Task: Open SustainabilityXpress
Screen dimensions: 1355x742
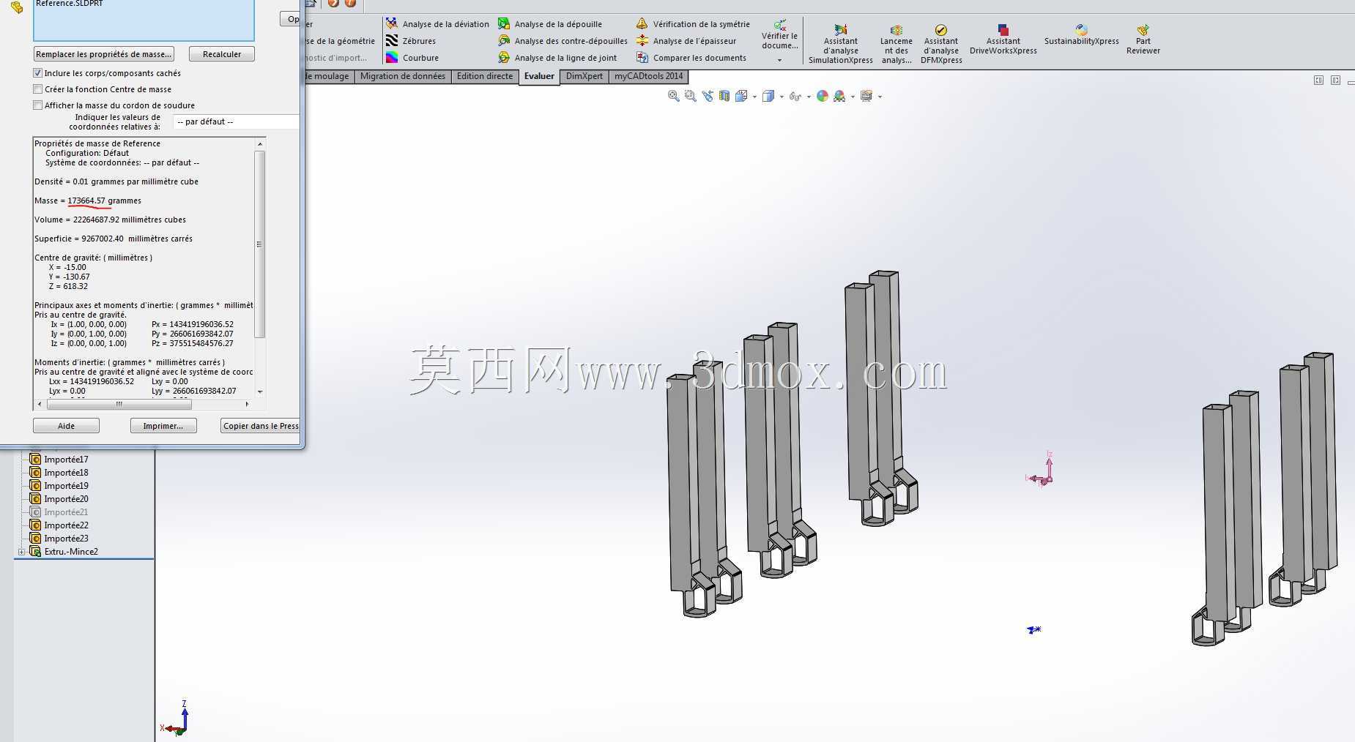Action: pos(1082,35)
